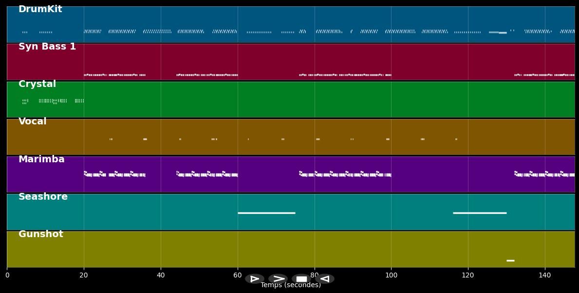Select the DrumKit track label

click(40, 9)
